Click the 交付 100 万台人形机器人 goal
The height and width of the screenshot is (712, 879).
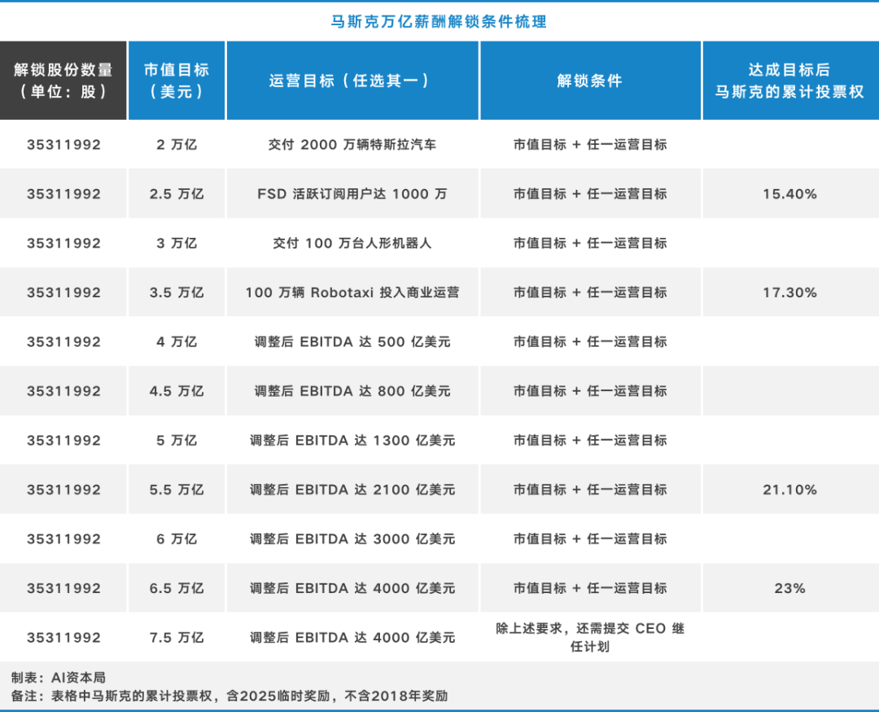[352, 243]
